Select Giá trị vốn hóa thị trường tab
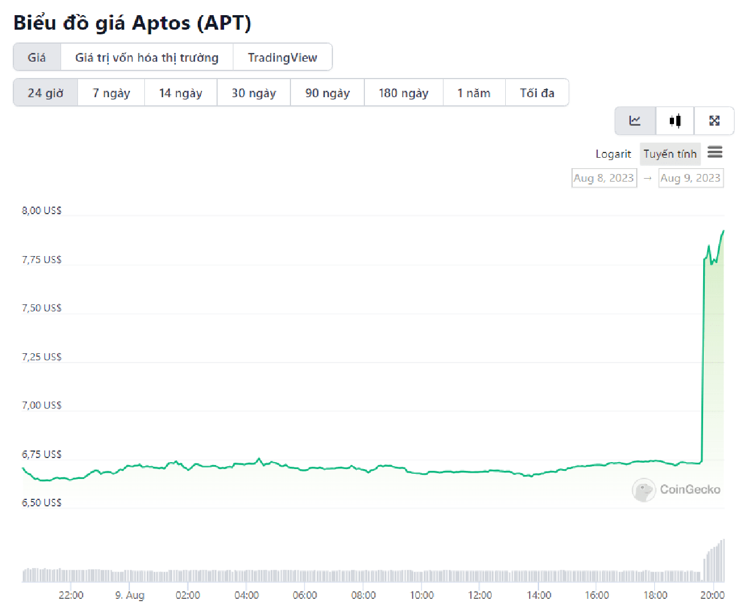The height and width of the screenshot is (614, 745). (x=147, y=57)
